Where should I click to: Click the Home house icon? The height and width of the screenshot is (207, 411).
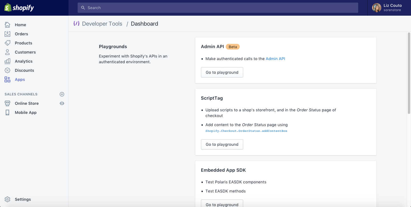[7, 25]
